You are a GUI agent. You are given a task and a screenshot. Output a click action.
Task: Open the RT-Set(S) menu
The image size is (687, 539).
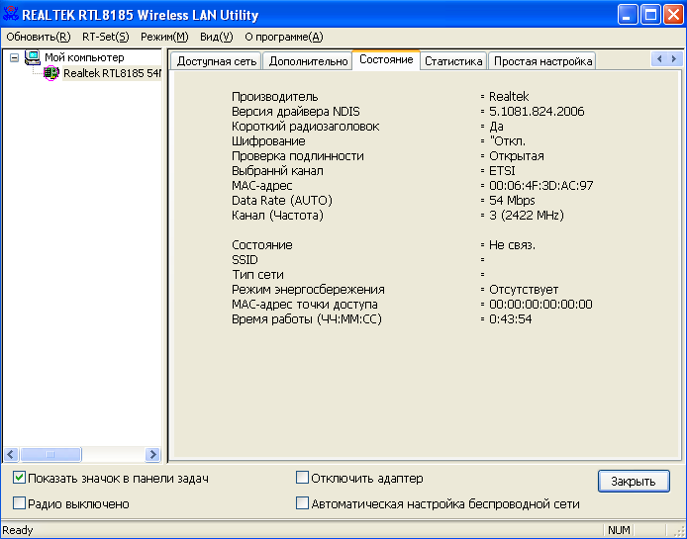(x=105, y=37)
